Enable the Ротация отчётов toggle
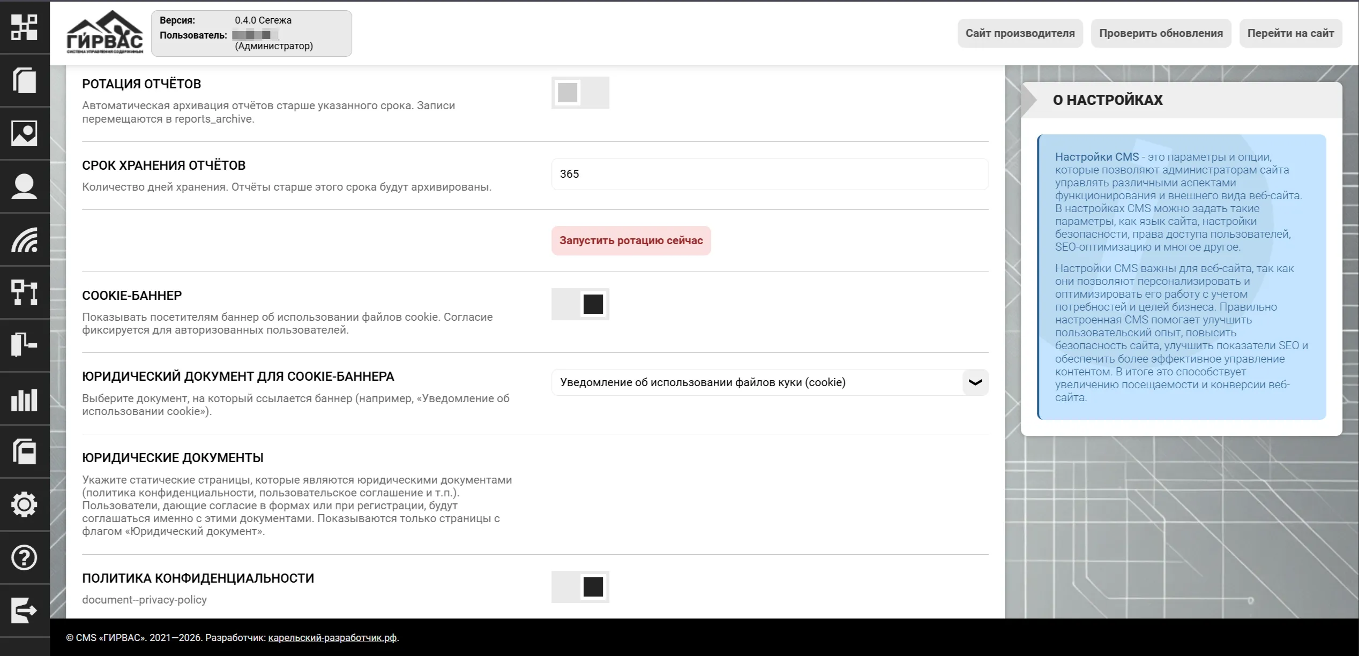The height and width of the screenshot is (656, 1359). pyautogui.click(x=580, y=93)
